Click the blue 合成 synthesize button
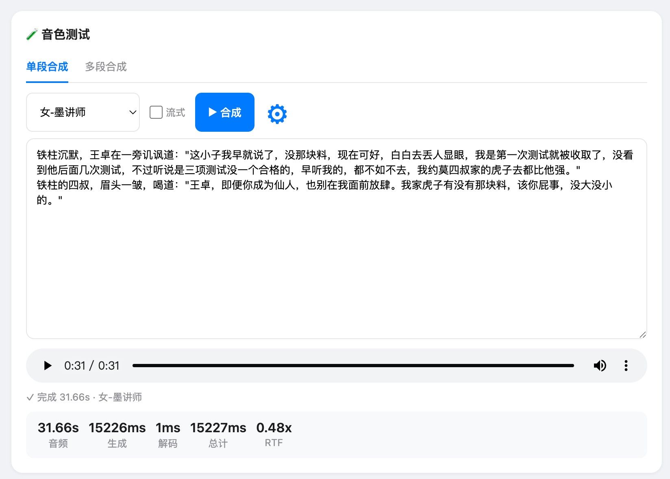Image resolution: width=670 pixels, height=479 pixels. pos(225,112)
